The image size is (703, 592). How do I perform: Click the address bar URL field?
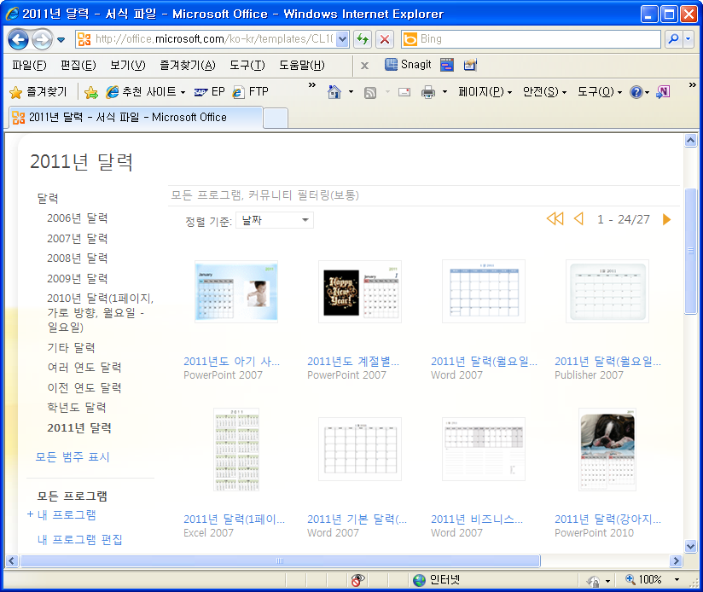[206, 39]
